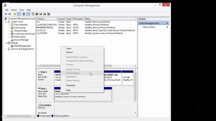
Task: Click More Actions in Actions pane
Action: click(149, 27)
